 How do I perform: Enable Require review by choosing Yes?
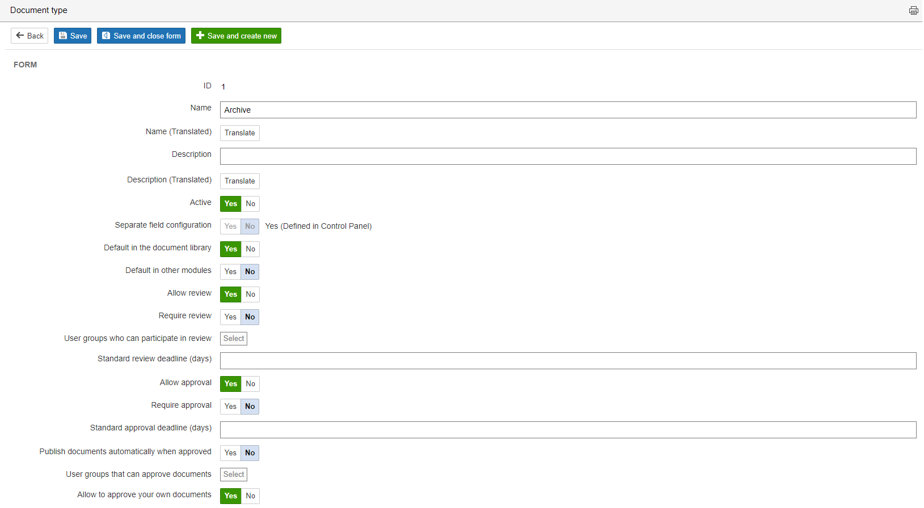click(x=230, y=317)
